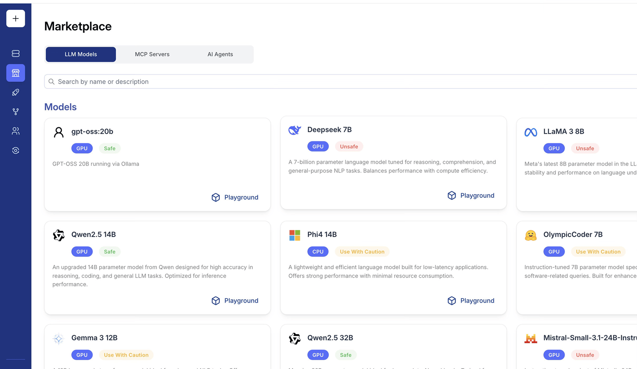Open the server stack sidebar icon
The height and width of the screenshot is (369, 637).
[x=16, y=54]
